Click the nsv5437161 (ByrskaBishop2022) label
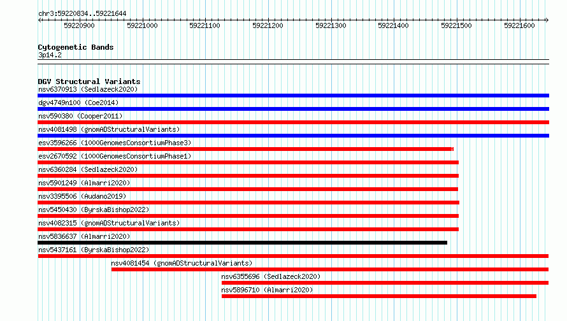 tap(94, 250)
